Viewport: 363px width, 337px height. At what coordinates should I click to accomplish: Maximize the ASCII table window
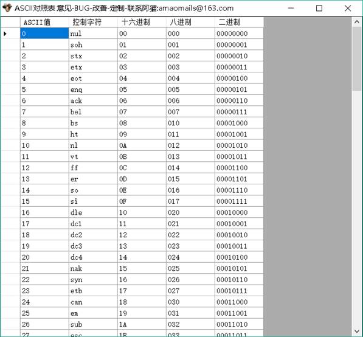[x=319, y=9]
